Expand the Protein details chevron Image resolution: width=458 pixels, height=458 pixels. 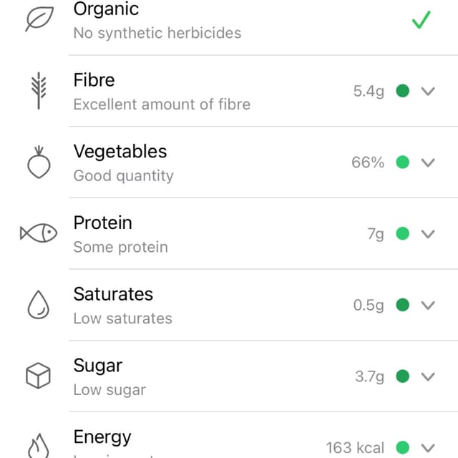[x=428, y=234]
